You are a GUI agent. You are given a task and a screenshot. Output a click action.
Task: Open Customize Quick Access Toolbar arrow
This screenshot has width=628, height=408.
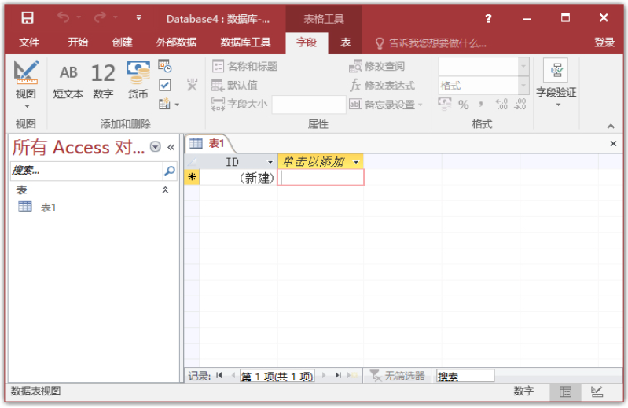(x=138, y=18)
